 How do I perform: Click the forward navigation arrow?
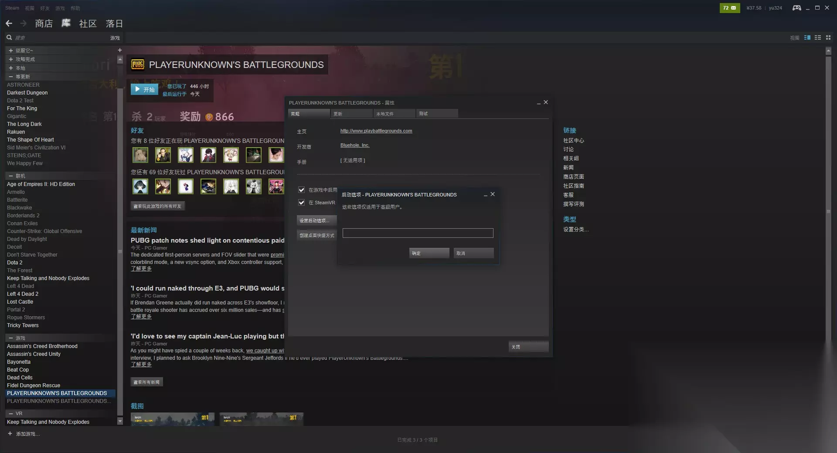[x=24, y=24]
